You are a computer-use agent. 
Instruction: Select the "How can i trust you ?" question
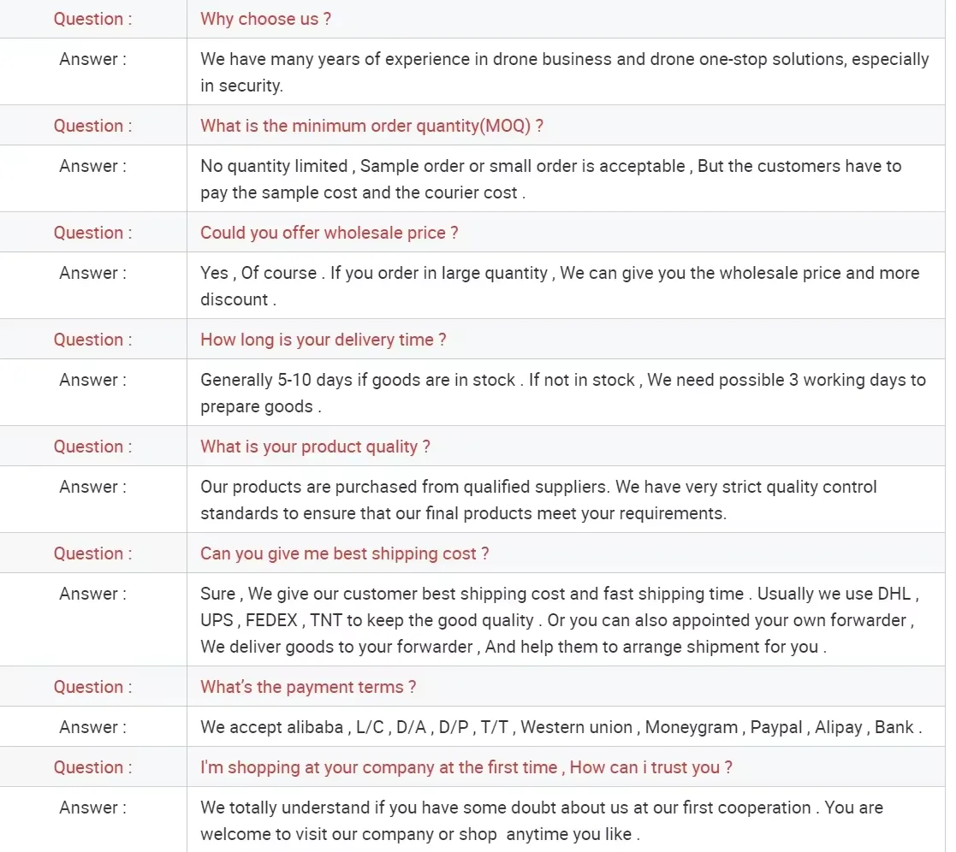tap(466, 767)
